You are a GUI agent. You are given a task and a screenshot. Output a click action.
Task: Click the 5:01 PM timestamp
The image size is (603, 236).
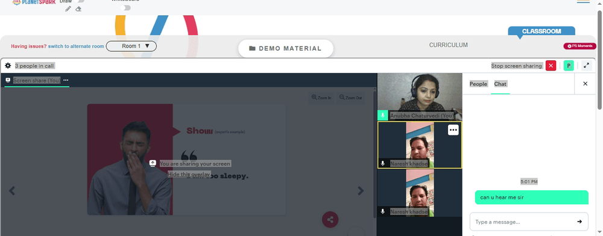(529, 181)
